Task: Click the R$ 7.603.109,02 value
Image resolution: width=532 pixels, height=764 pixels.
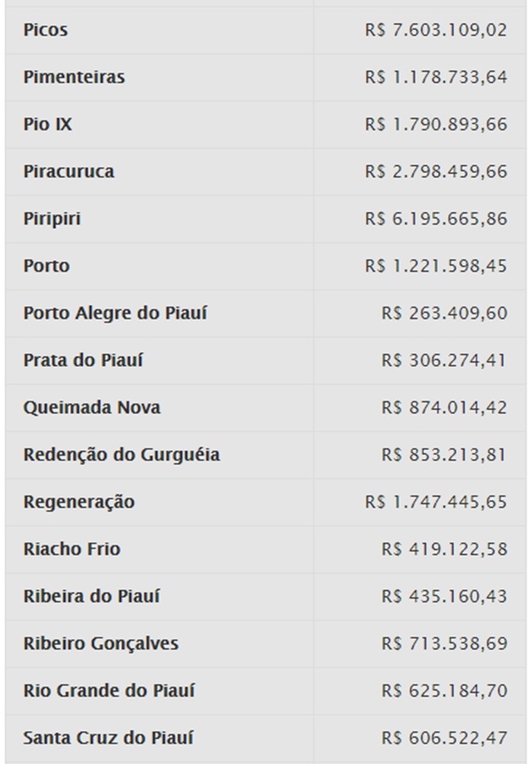Action: pos(436,30)
